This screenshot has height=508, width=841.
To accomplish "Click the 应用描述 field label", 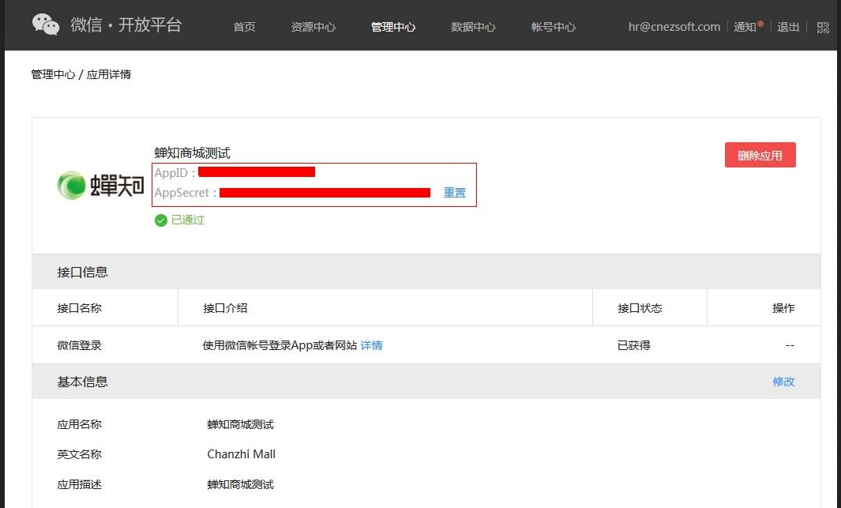I will click(80, 484).
